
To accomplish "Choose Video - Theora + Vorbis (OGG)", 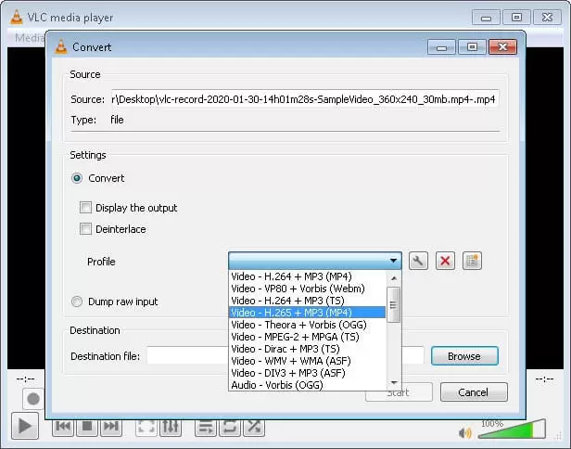I will [307, 325].
